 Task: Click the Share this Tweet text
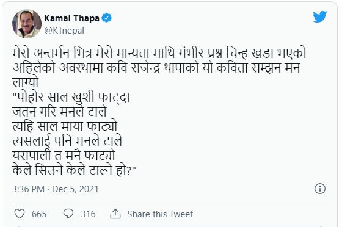point(160,214)
